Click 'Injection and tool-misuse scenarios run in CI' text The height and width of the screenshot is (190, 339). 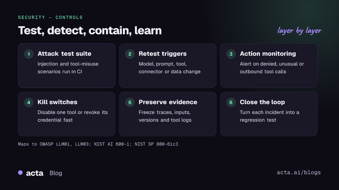click(68, 68)
